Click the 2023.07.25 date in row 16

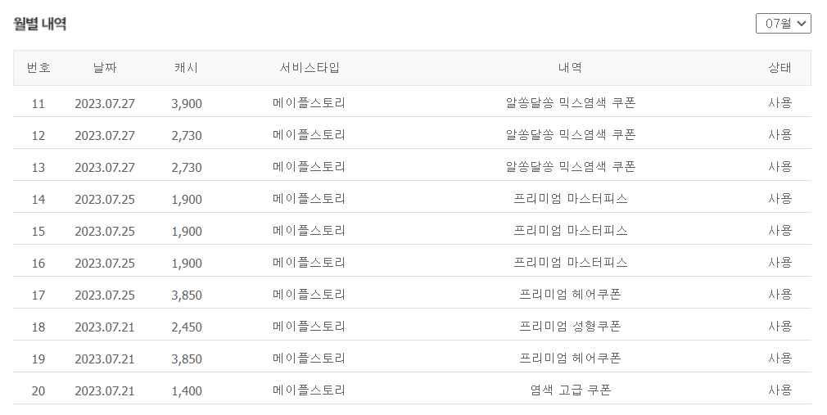coord(105,263)
